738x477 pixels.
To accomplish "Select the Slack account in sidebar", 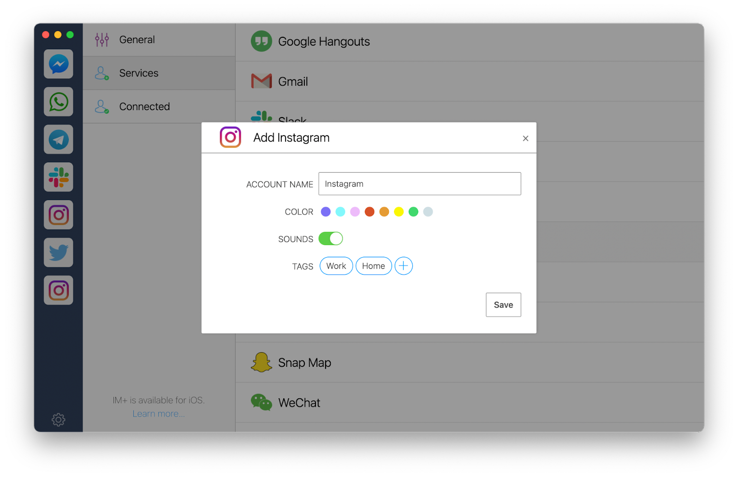I will 58,177.
